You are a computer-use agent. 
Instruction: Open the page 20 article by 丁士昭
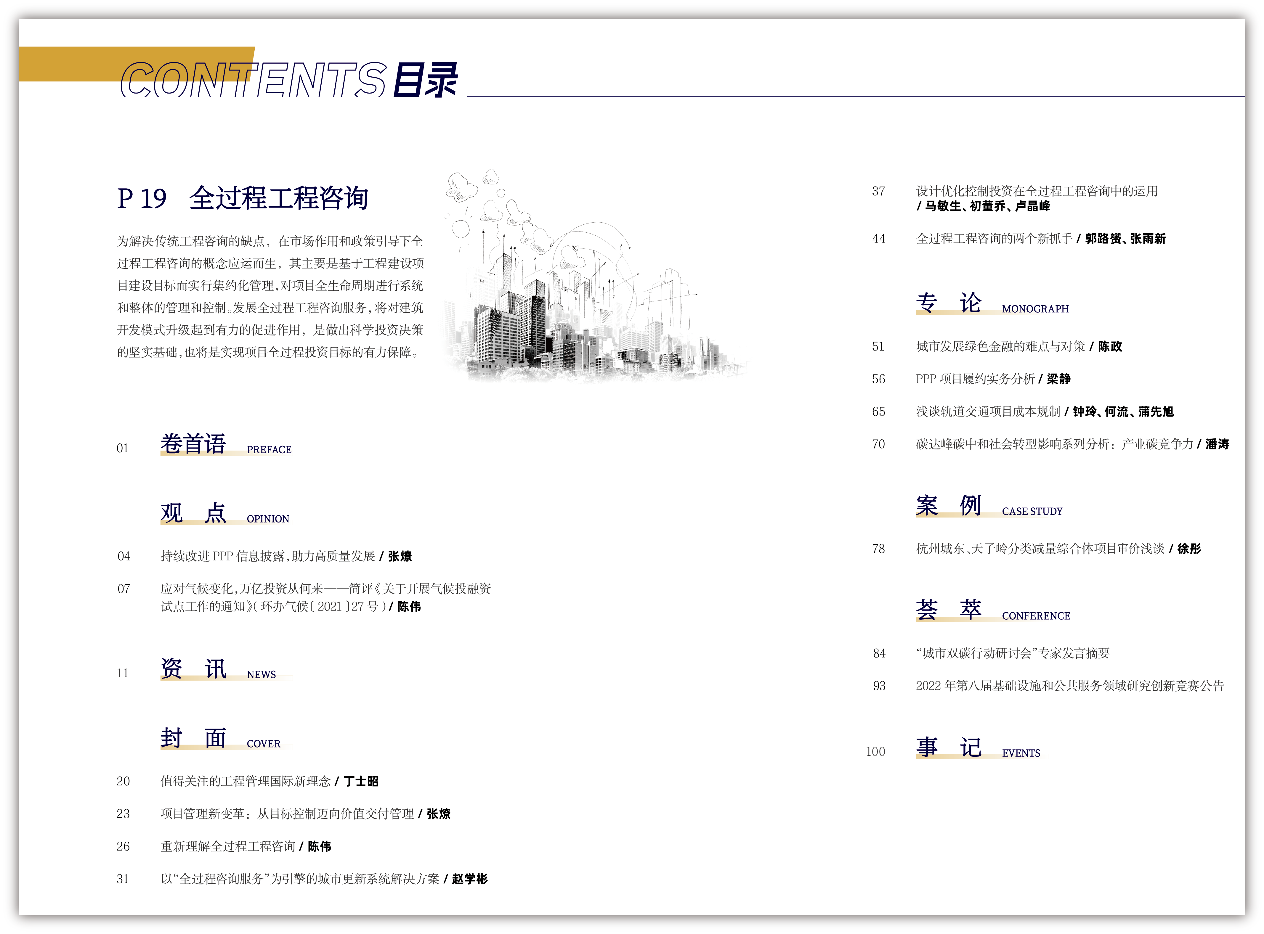[x=269, y=781]
